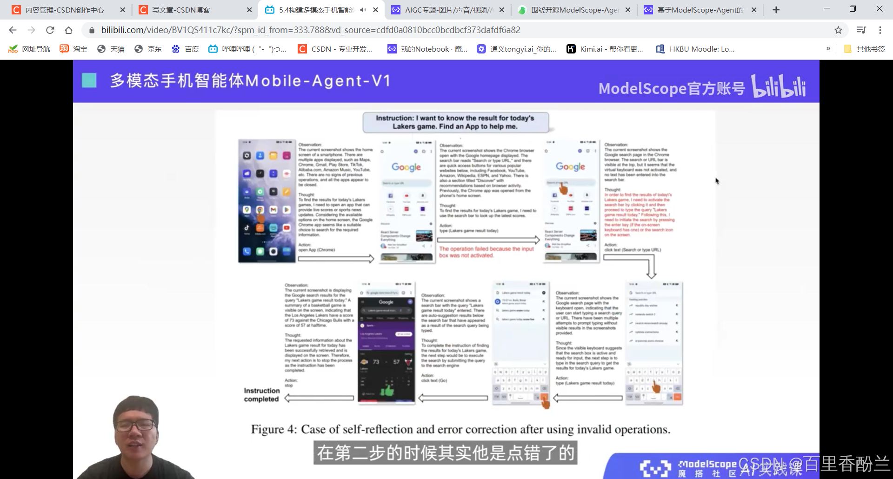Open the browser home page
The width and height of the screenshot is (893, 479).
point(69,30)
